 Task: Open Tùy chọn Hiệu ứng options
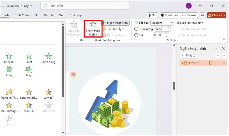(73, 29)
